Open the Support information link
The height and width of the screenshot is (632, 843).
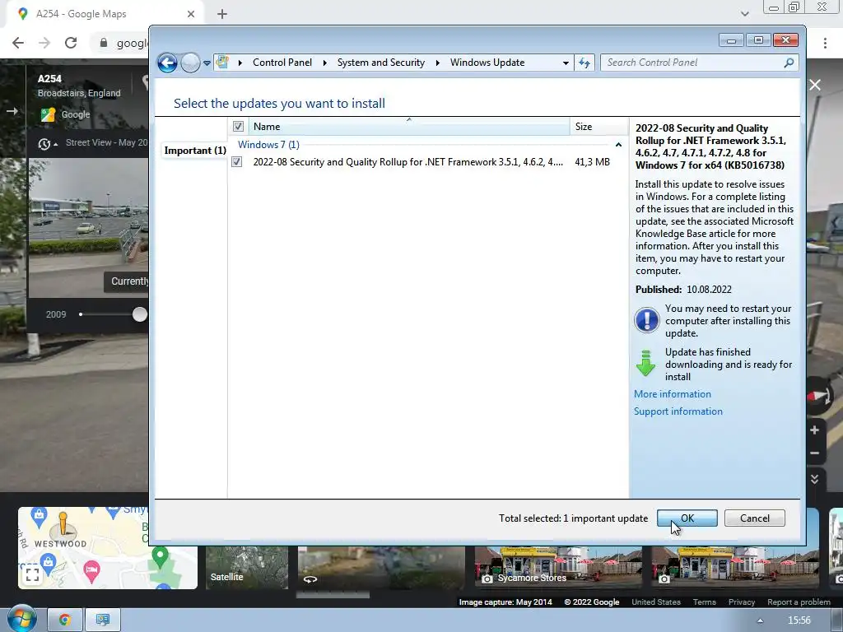tap(678, 411)
